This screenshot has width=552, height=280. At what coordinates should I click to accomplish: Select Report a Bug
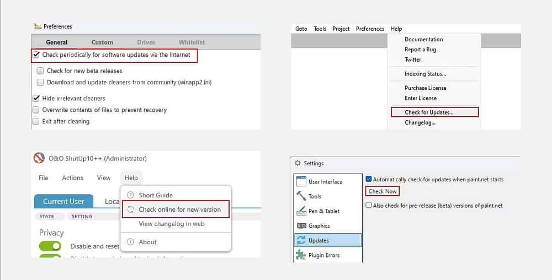coord(420,50)
